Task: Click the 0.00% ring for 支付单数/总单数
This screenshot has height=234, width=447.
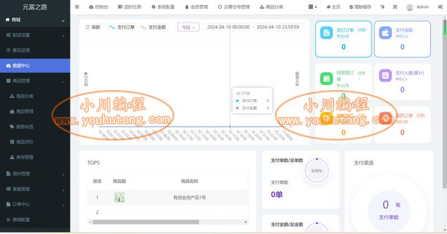Action: pyautogui.click(x=317, y=171)
